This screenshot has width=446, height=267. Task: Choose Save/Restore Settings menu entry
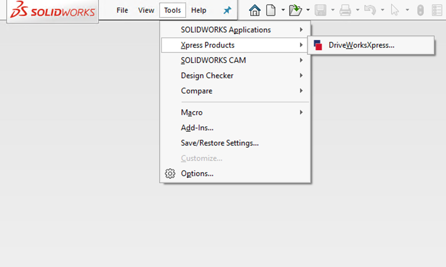220,143
